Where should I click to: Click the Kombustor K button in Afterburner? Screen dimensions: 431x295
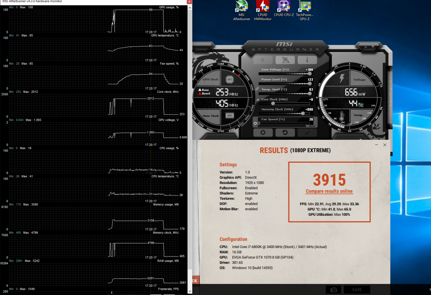click(x=263, y=60)
